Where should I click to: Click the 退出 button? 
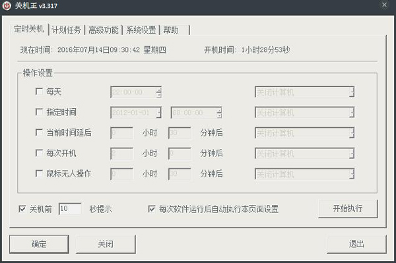[x=356, y=244]
